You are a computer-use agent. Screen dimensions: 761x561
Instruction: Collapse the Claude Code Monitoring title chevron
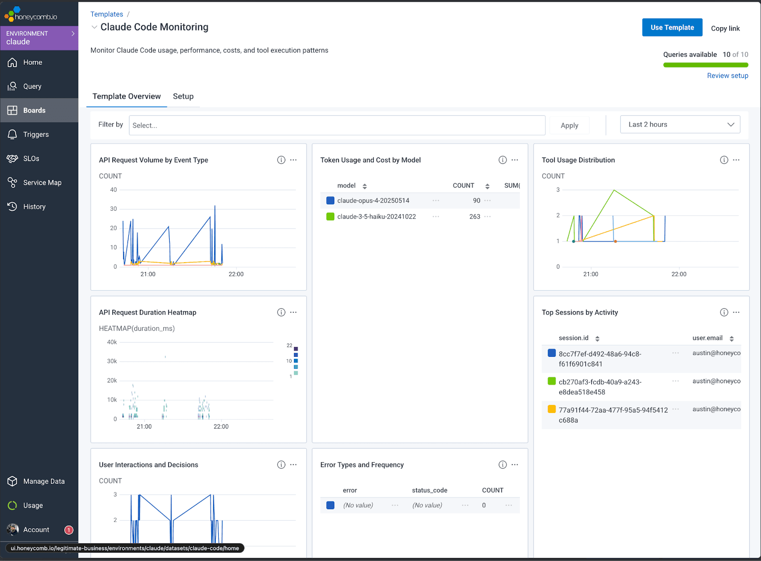click(94, 27)
